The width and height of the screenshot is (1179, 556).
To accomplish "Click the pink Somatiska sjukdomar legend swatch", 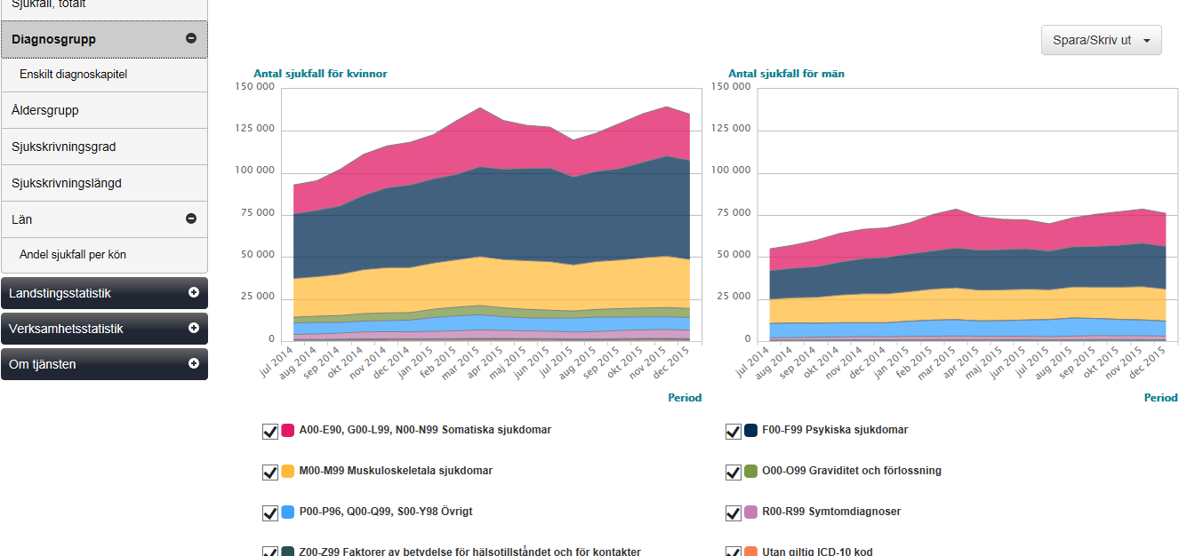I will 288,430.
